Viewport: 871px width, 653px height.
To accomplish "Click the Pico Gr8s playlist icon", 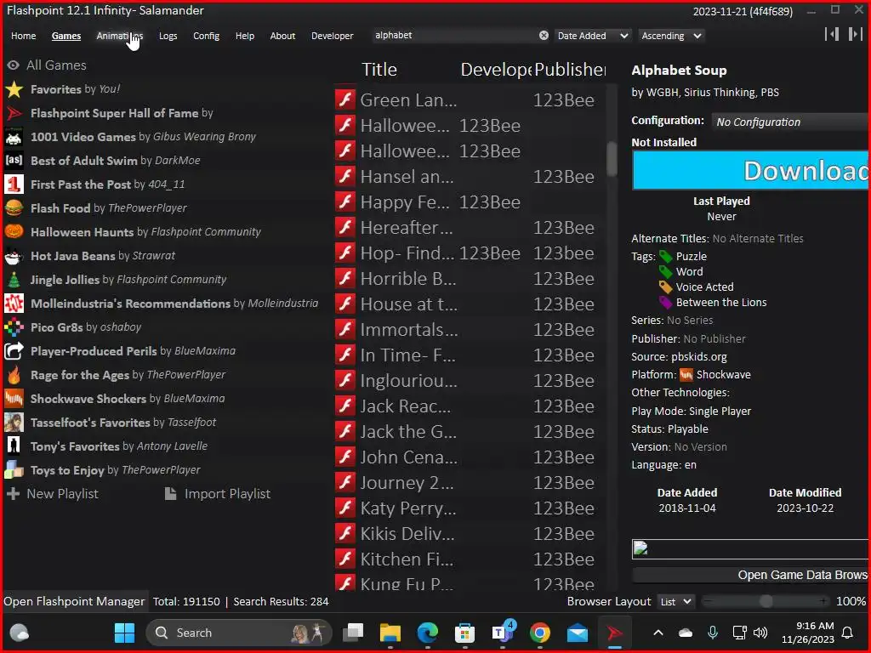I will tap(14, 327).
